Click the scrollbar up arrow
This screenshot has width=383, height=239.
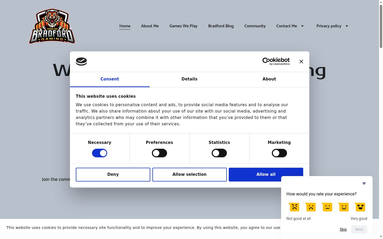381,2
